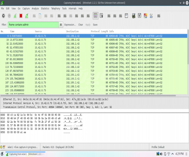This screenshot has width=189, height=157.
Task: Expand hidden system tray icons arrow
Action: [173, 154]
